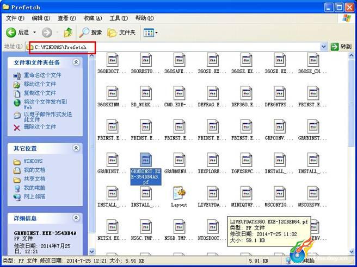Viewport: 357px width, 267px height.
Task: Select the CMD.EXE file icon
Action: [x=179, y=93]
